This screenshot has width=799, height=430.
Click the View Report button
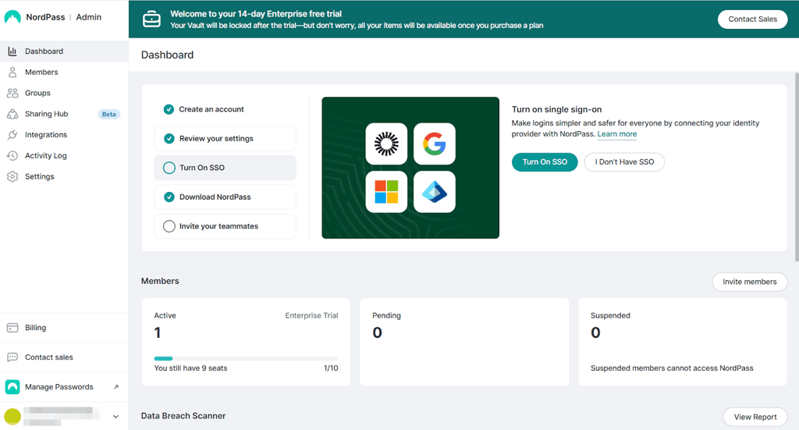[755, 417]
